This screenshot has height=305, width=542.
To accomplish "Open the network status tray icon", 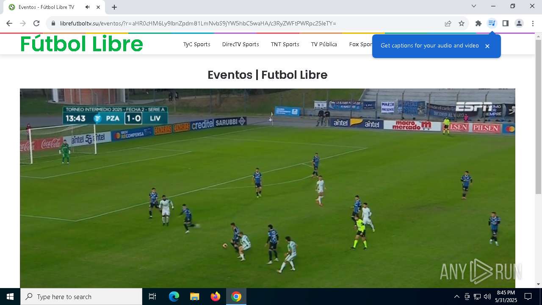I will pos(477,297).
